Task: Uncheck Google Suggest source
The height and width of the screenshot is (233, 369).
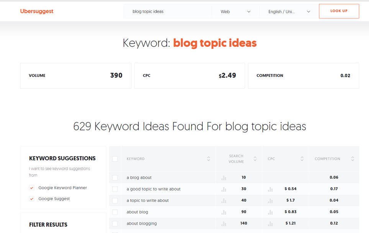Action: [x=32, y=199]
